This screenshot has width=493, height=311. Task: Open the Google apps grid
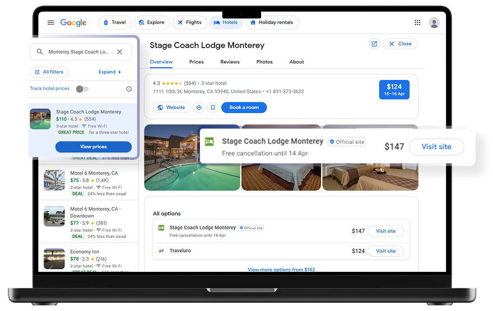pos(417,22)
